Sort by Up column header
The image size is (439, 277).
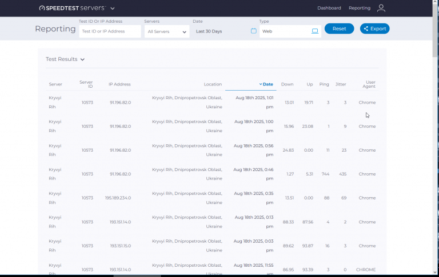pyautogui.click(x=310, y=84)
